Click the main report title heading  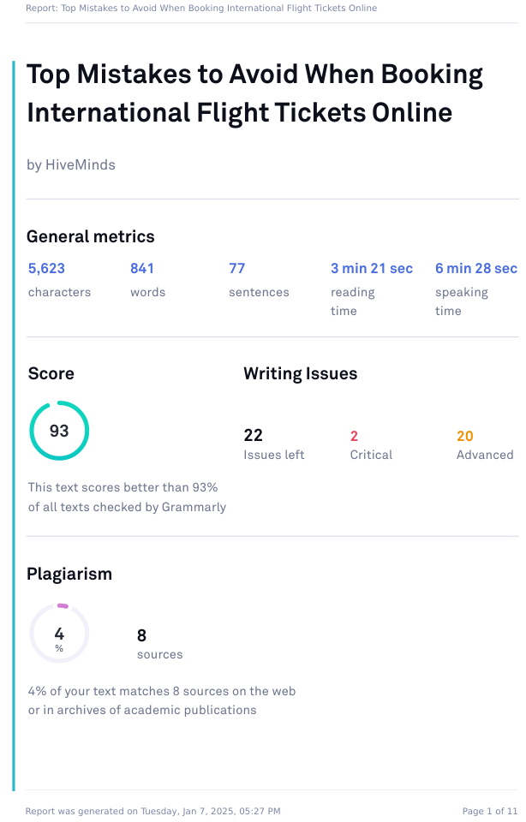[x=255, y=93]
